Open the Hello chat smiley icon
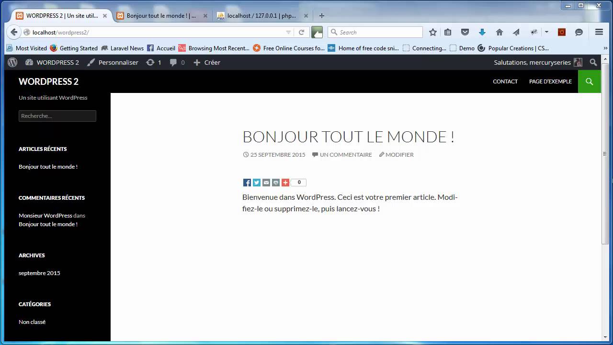This screenshot has height=345, width=613. (579, 32)
